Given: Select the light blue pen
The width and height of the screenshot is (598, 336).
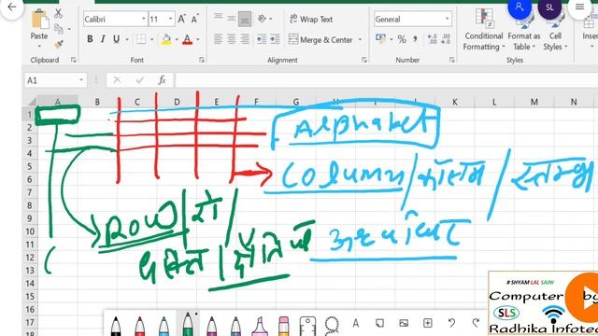Looking at the screenshot, I should point(164,326).
